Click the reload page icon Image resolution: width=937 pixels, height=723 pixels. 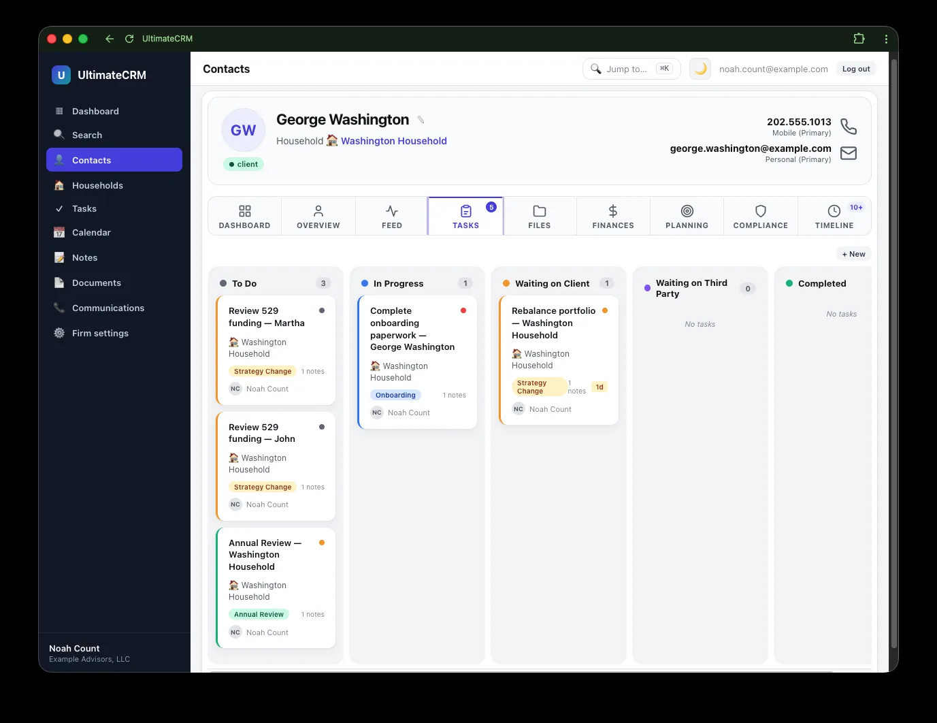tap(129, 39)
